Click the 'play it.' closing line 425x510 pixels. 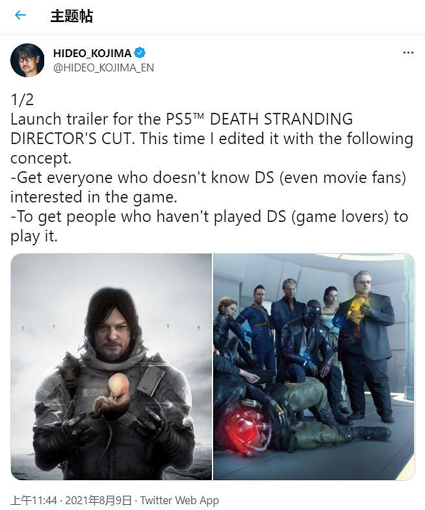coord(34,236)
